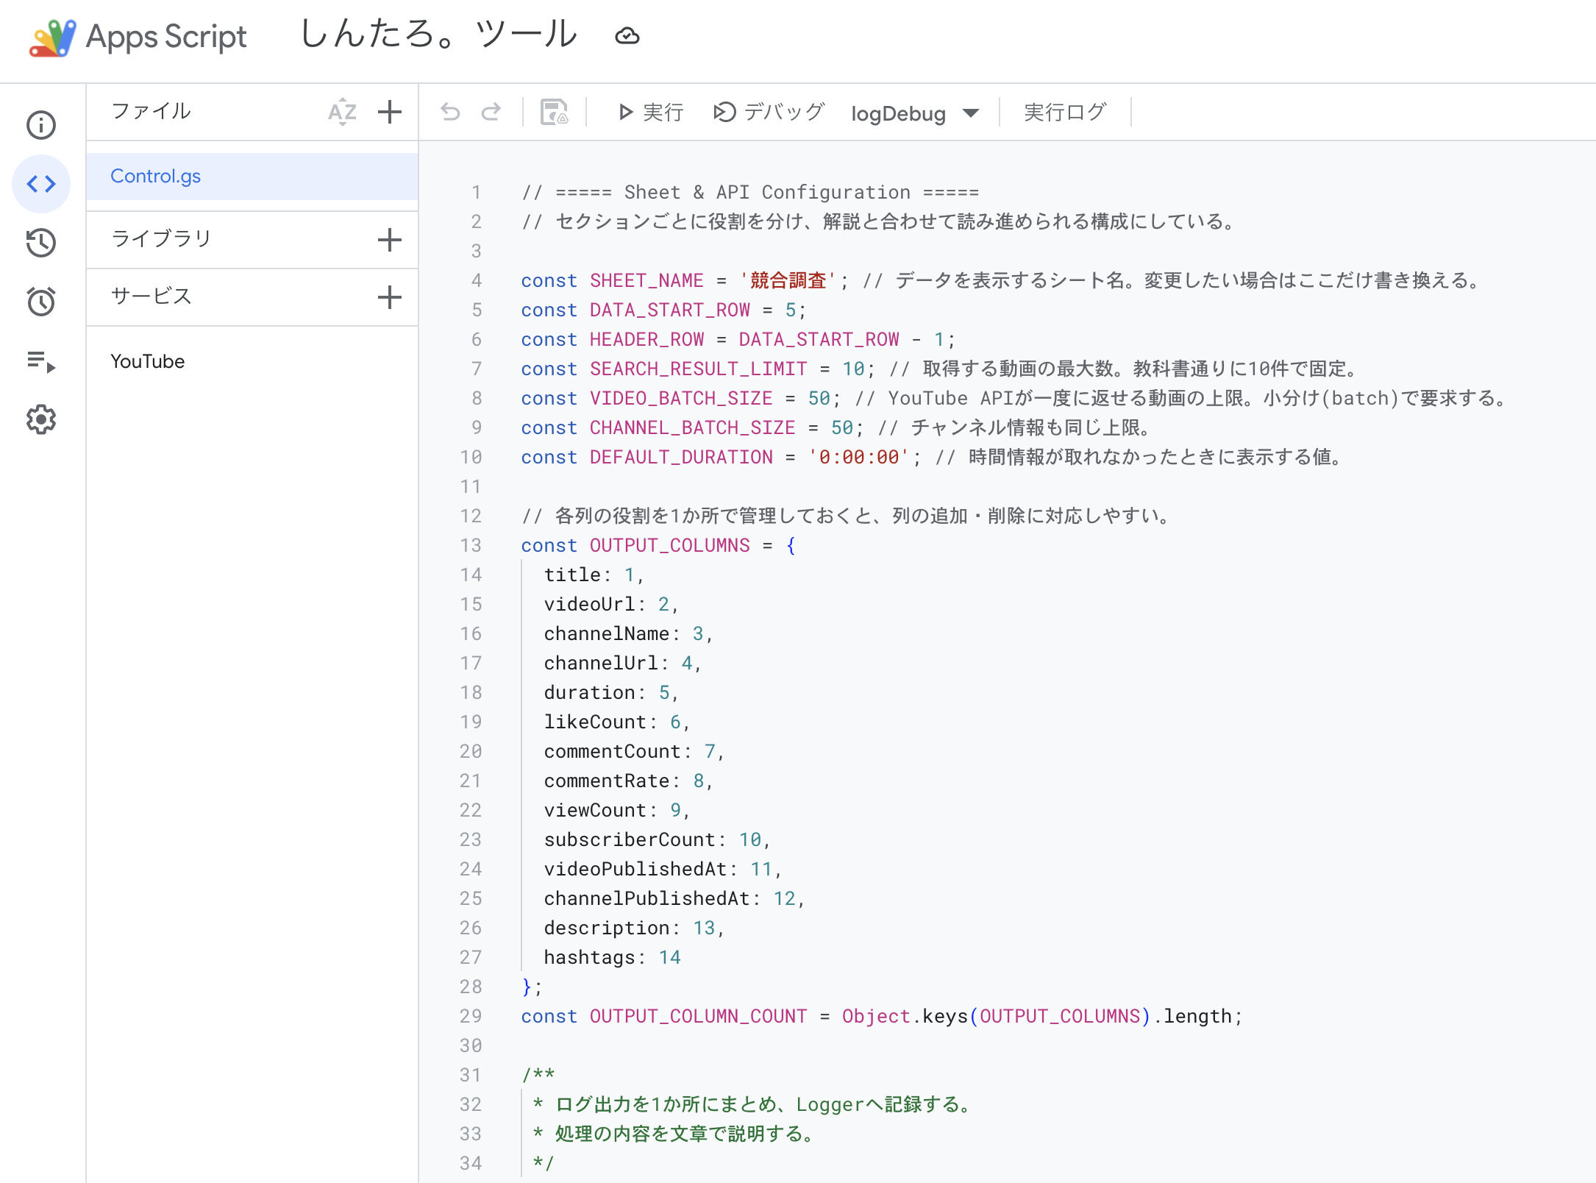The width and height of the screenshot is (1596, 1183).
Task: Open the project history icon
Action: pyautogui.click(x=41, y=243)
